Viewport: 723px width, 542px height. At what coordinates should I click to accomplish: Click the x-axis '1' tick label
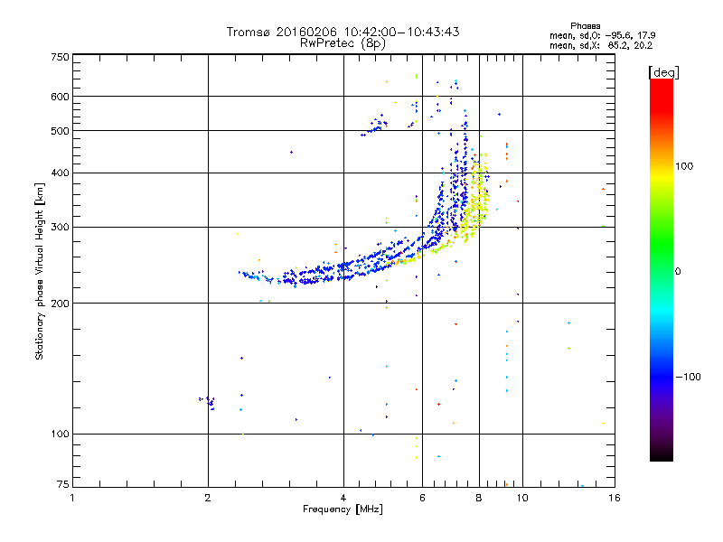tap(72, 499)
